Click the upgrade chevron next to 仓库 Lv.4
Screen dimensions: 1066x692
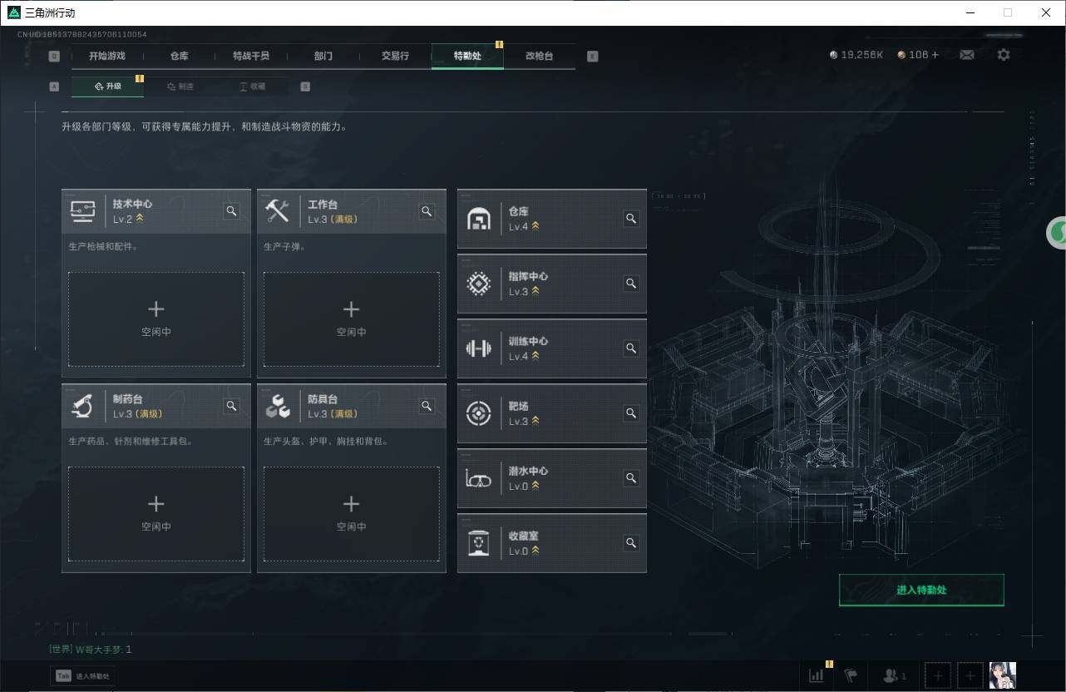[535, 226]
